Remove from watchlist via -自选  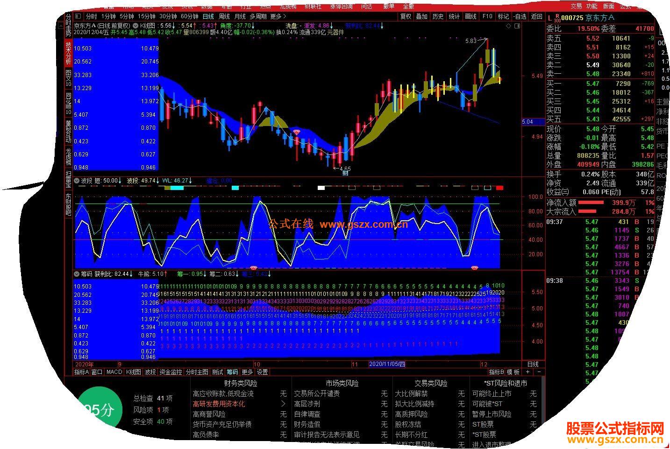pos(520,16)
